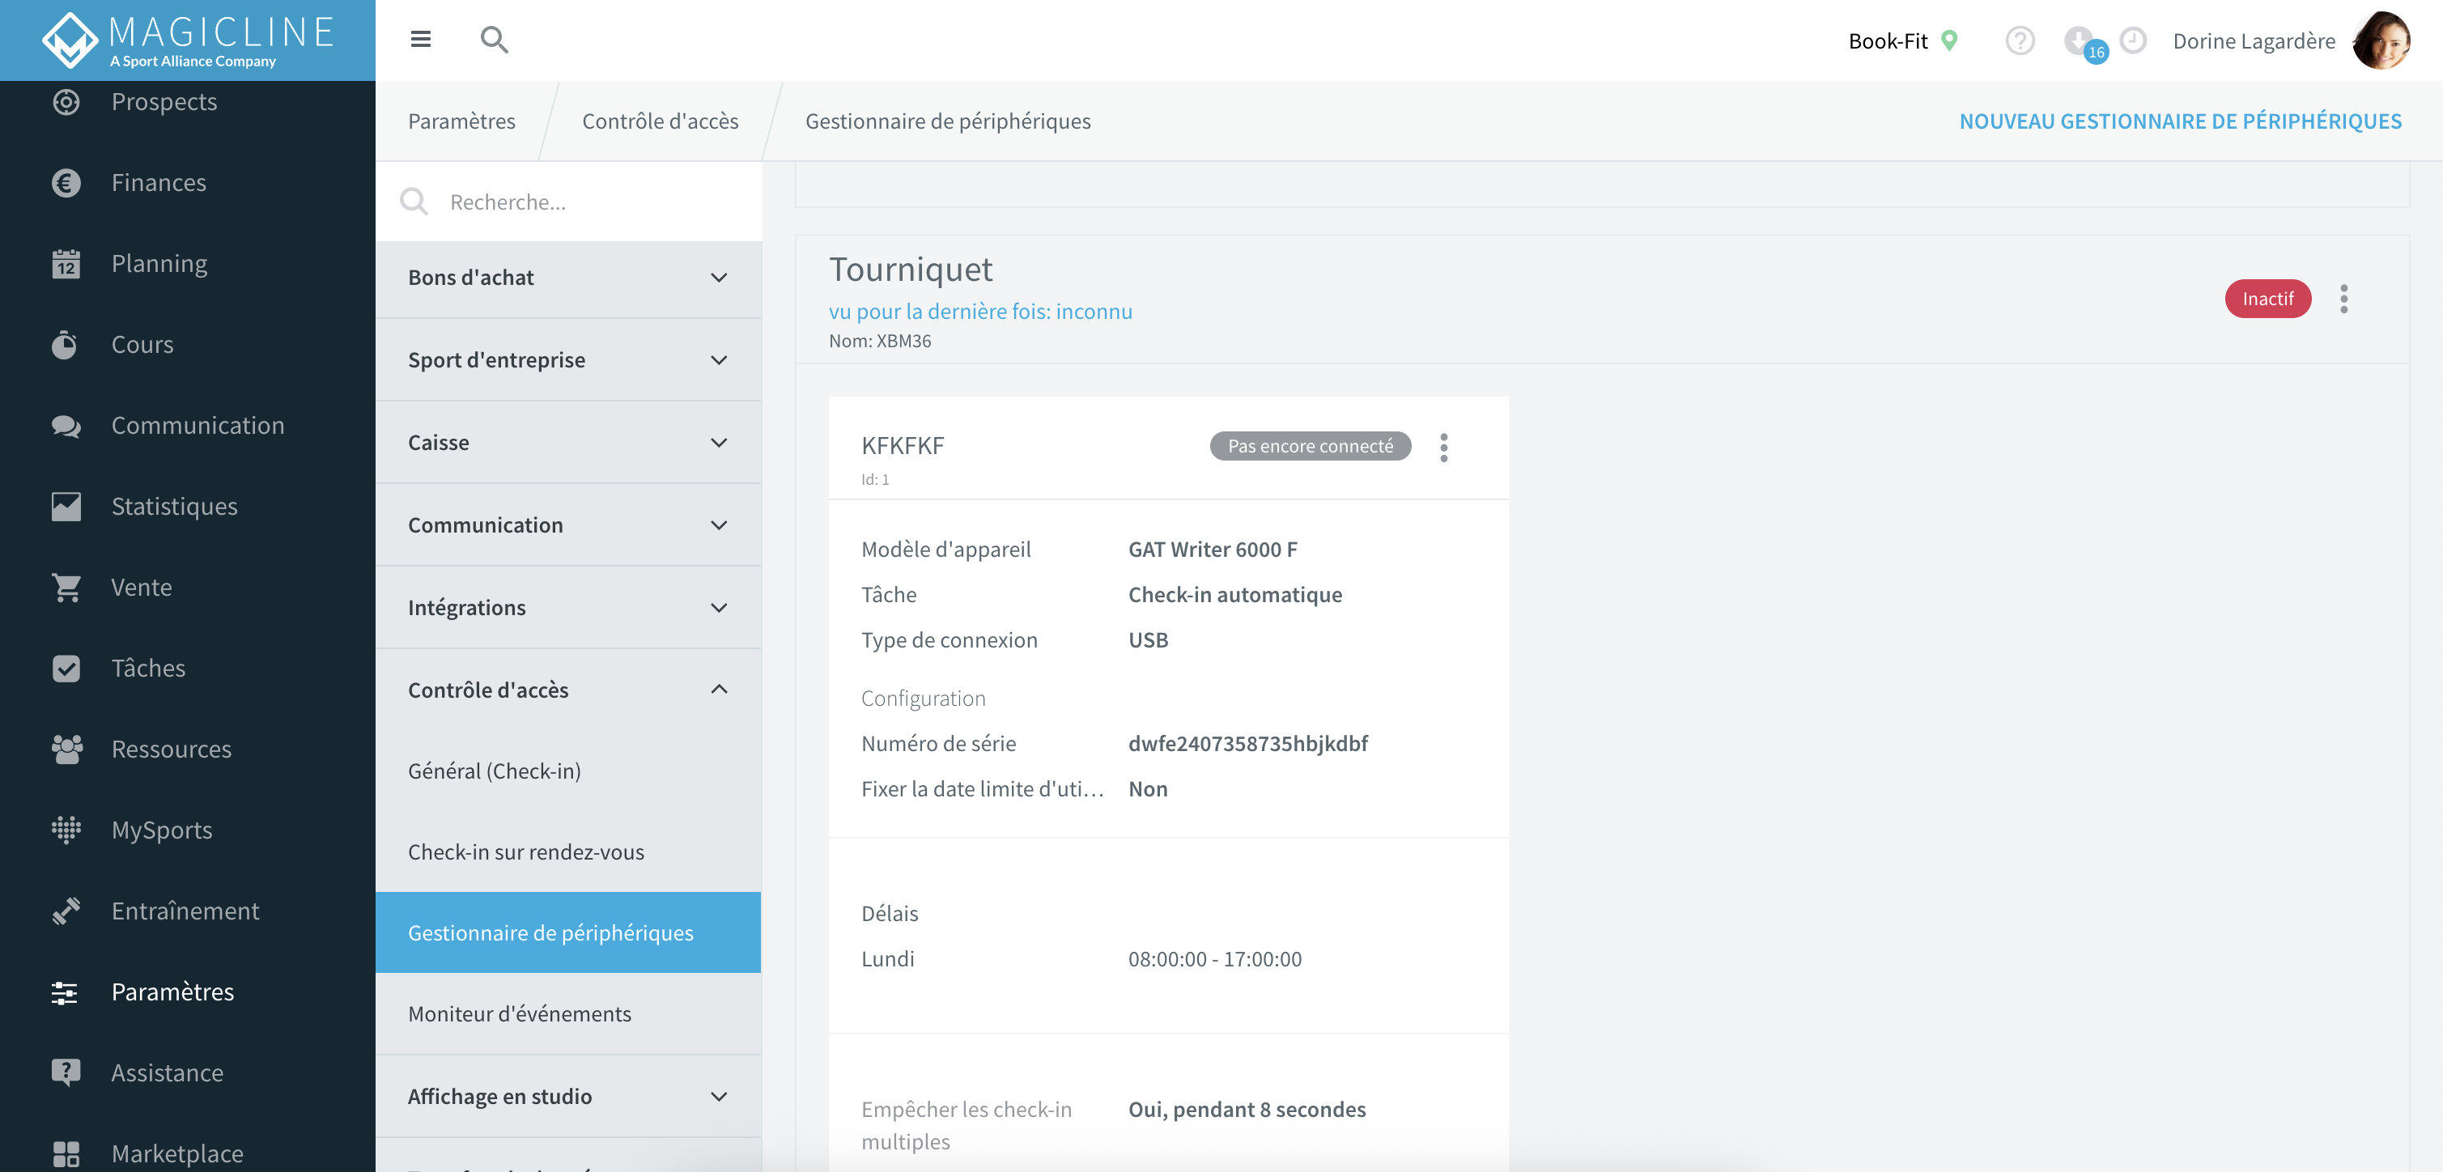
Task: Click the Entraînement dumbbell icon
Action: pyautogui.click(x=66, y=911)
